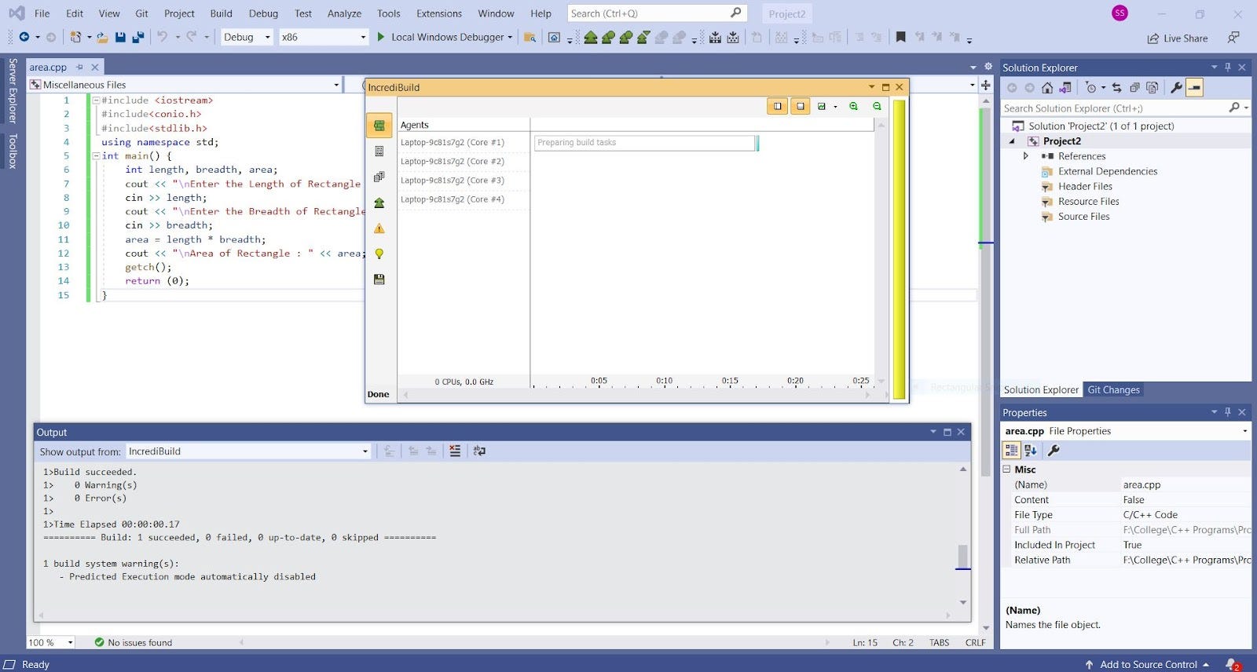Click Sync with Active Document icon

[x=1116, y=88]
